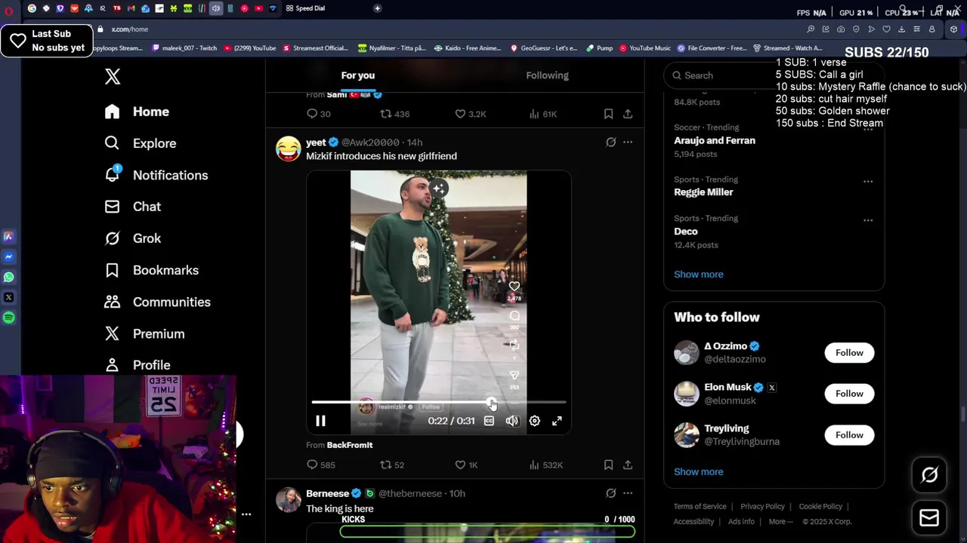The image size is (967, 543).
Task: Open Spotify in the browser sidebar
Action: click(x=8, y=318)
